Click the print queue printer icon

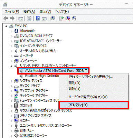[16, 130]
